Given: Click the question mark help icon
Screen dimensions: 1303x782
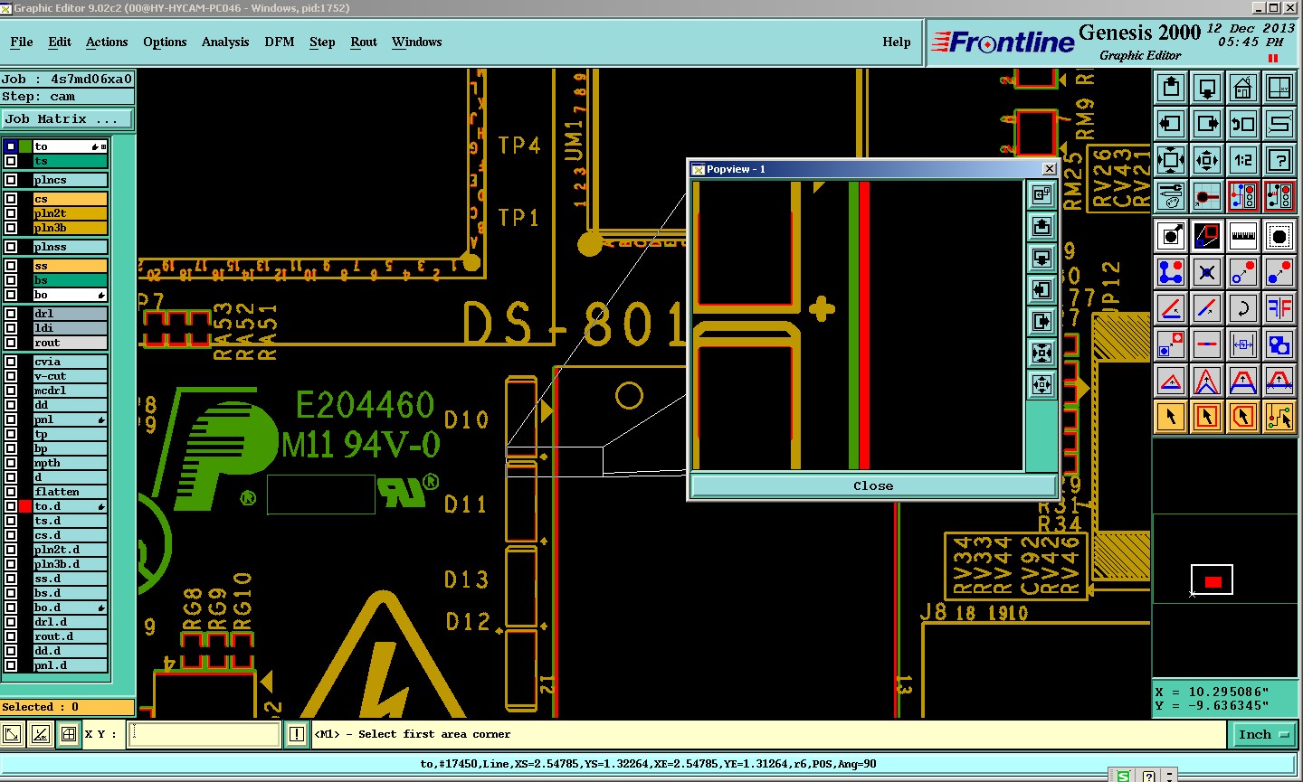Looking at the screenshot, I should click(x=1279, y=161).
